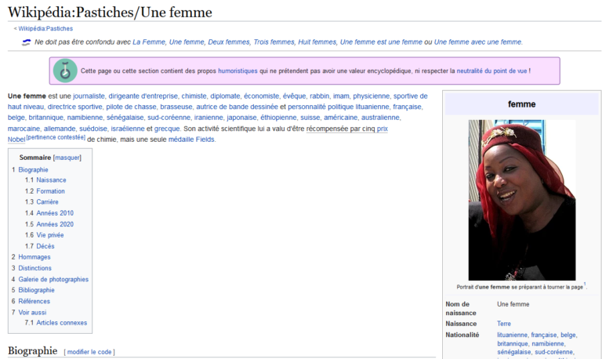The image size is (602, 359).
Task: Open 'Deux femmes' link in hatnote
Action: pyautogui.click(x=229, y=42)
